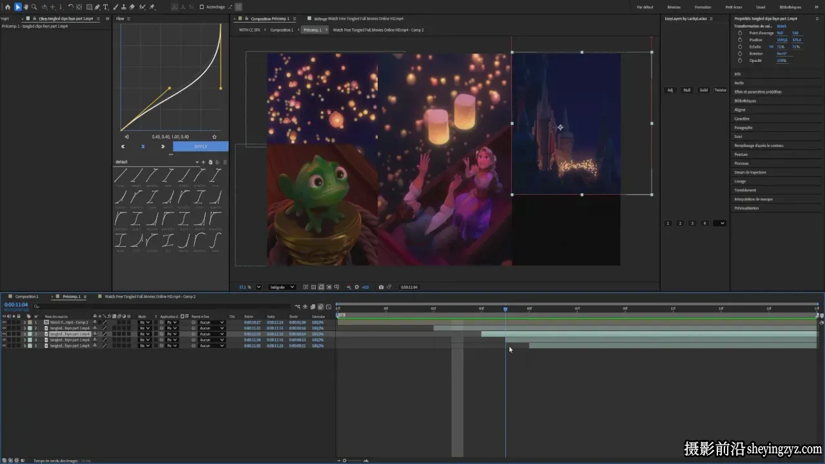The width and height of the screenshot is (825, 464).
Task: Select the Révision workspace
Action: 674,7
